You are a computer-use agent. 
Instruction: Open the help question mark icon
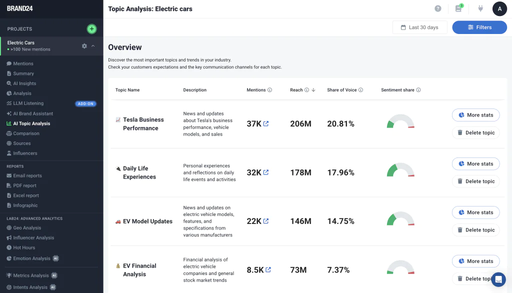[438, 8]
